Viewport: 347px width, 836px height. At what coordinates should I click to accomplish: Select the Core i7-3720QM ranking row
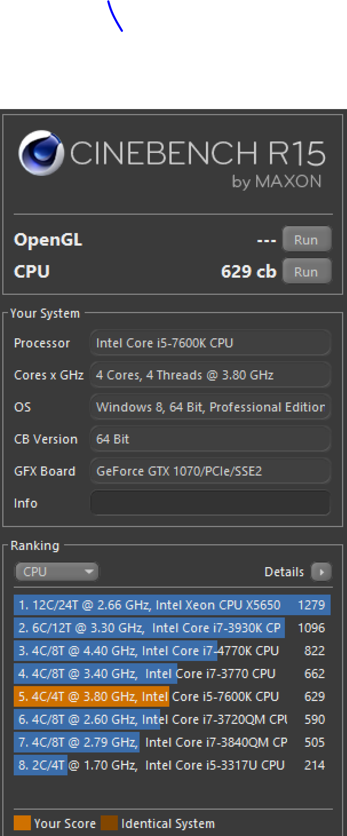[x=172, y=719]
